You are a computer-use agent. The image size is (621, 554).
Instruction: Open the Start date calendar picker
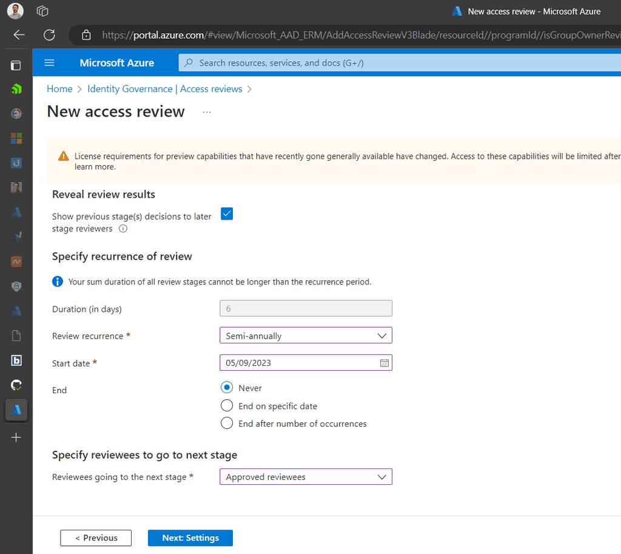point(384,362)
